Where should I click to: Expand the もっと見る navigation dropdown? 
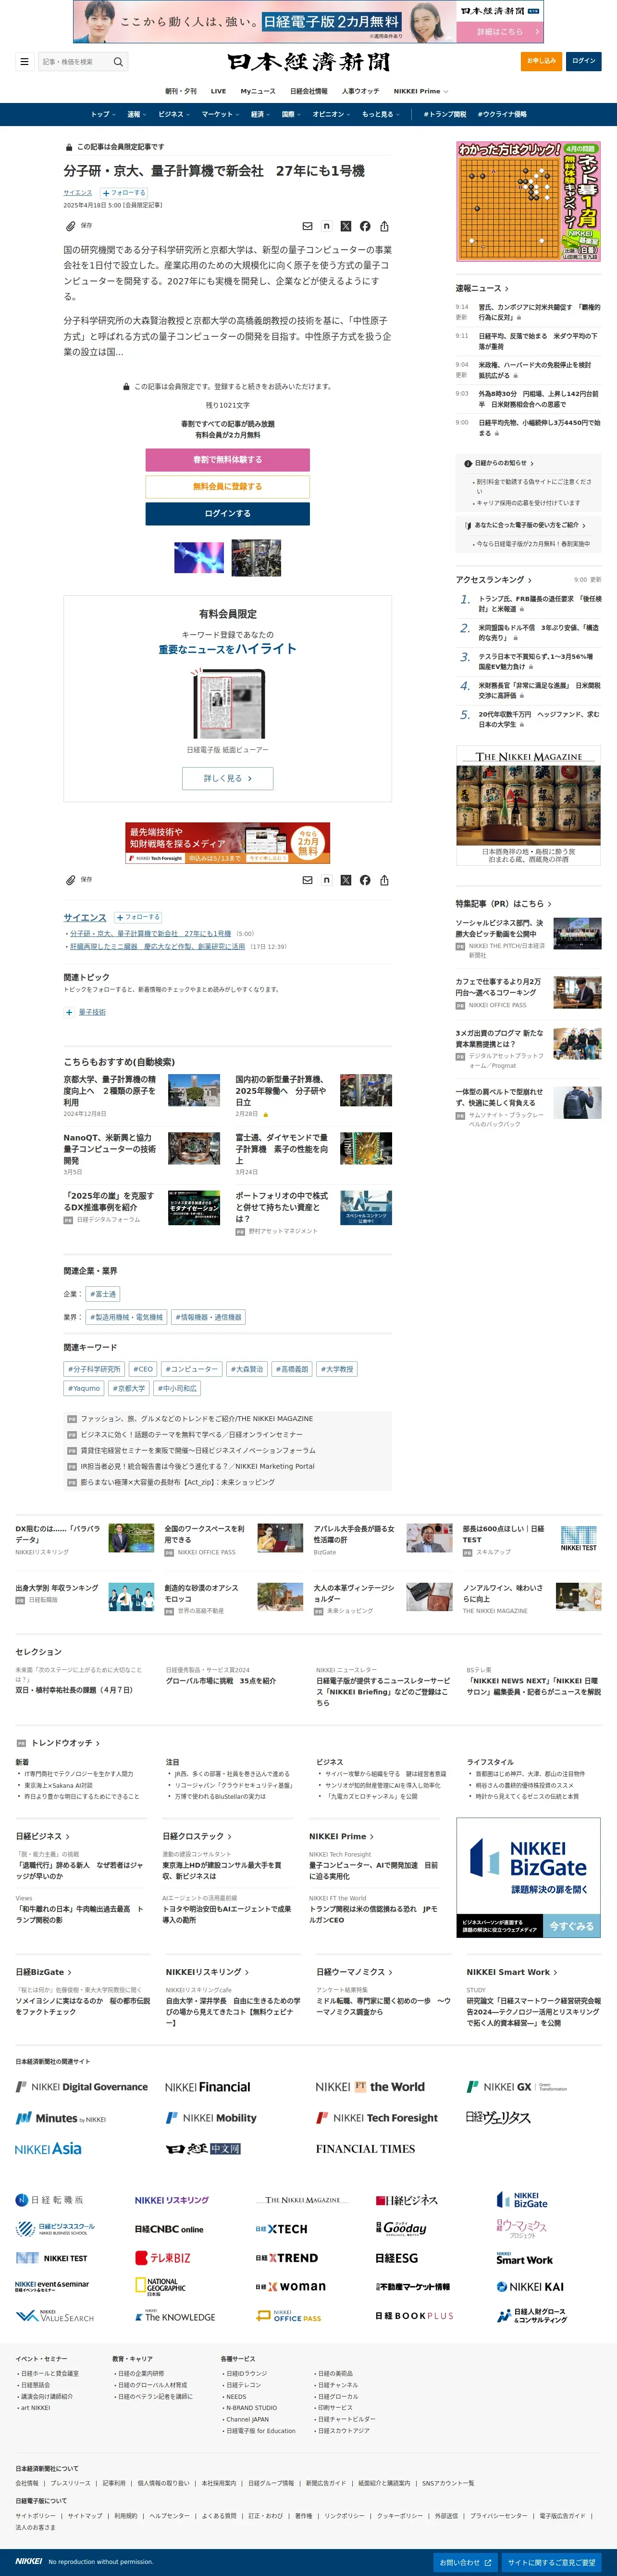point(381,114)
